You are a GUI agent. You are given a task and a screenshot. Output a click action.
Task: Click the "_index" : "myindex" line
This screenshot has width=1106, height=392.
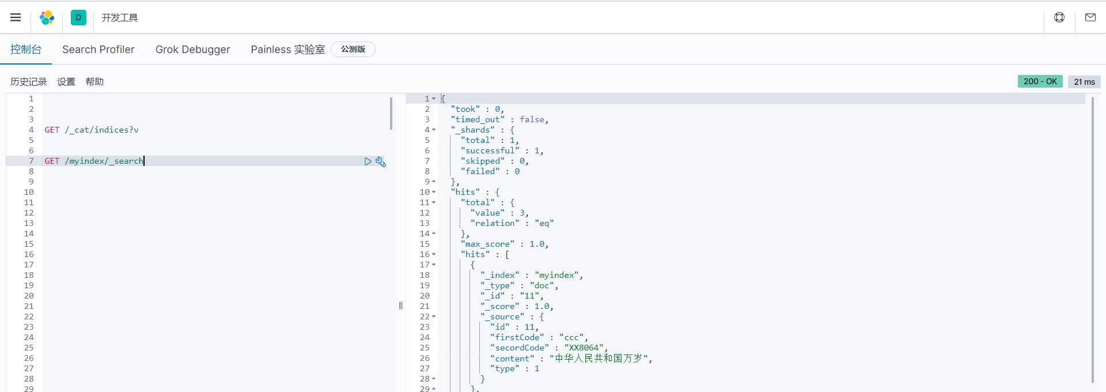(x=532, y=275)
